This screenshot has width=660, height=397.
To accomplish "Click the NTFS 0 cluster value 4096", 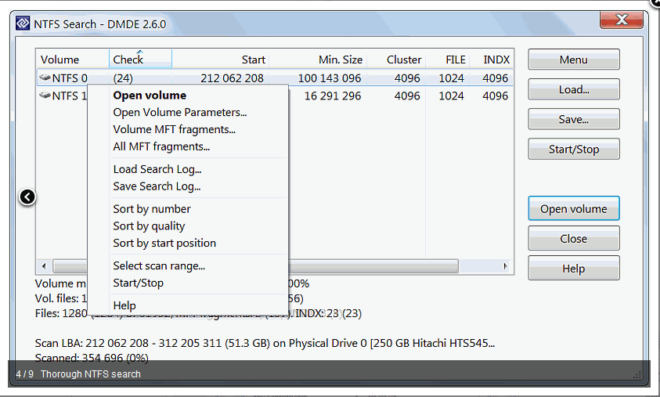I will coord(407,78).
